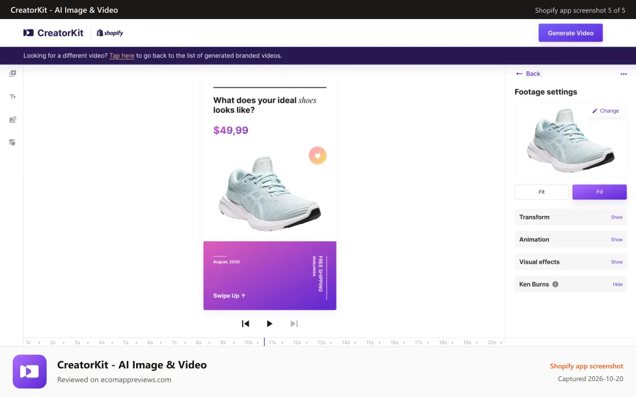Click the 15s mark on timeline
This screenshot has width=636, height=397.
coord(370,342)
